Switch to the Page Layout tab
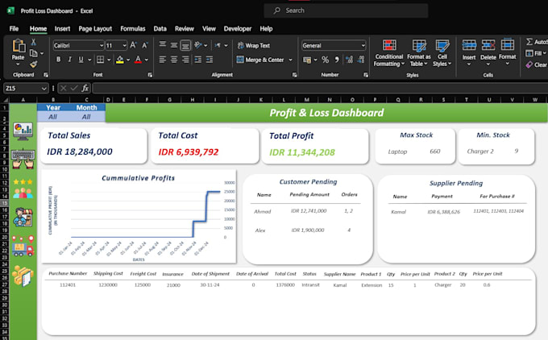The width and height of the screenshot is (548, 340). pos(95,29)
